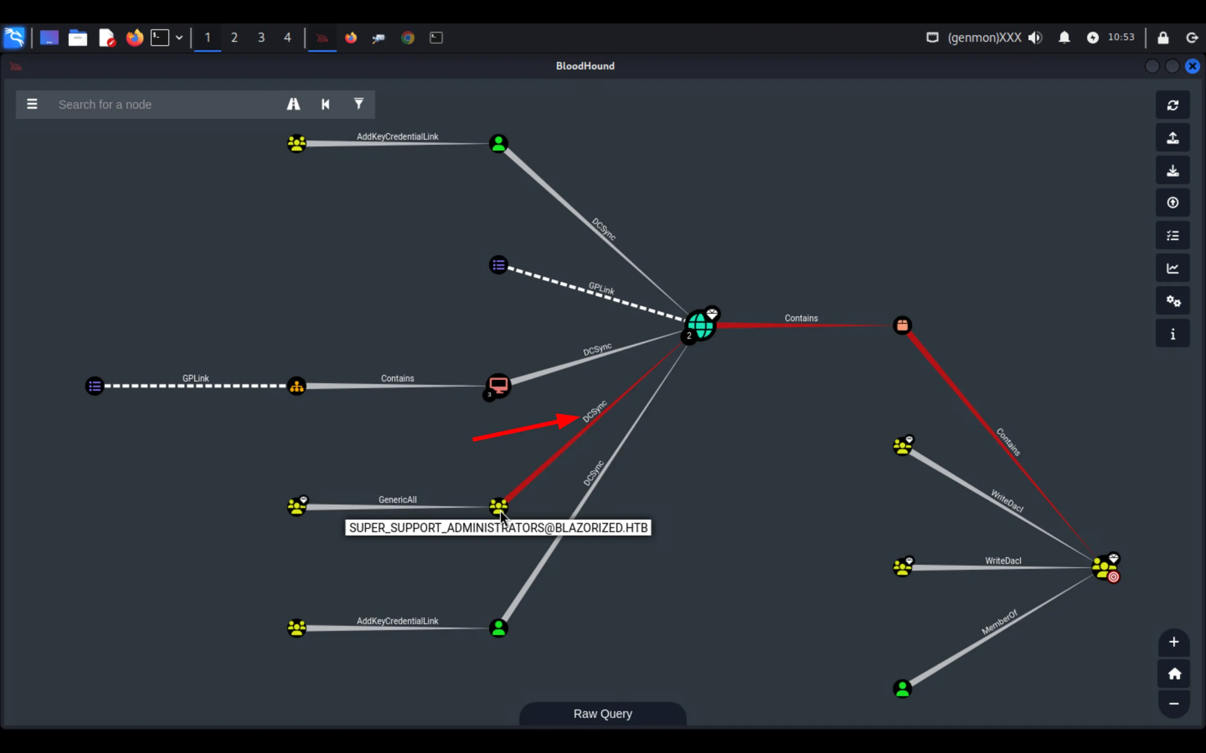Click the horizontal WriteDacl edge label
1206x753 pixels.
tap(1002, 561)
